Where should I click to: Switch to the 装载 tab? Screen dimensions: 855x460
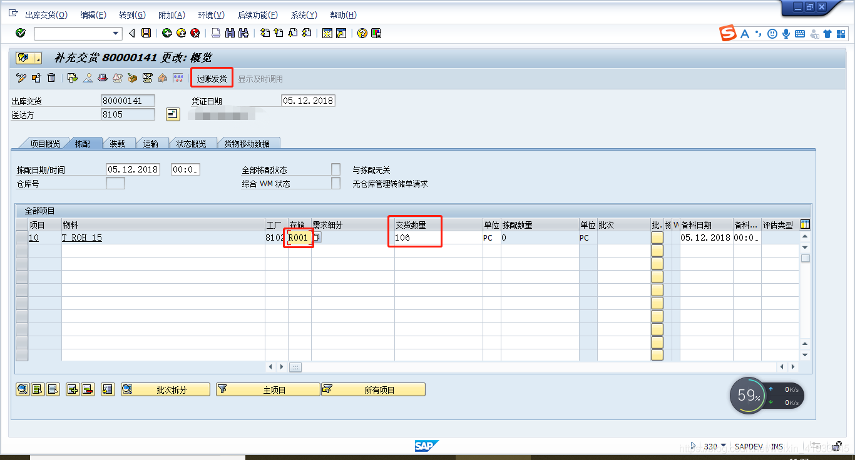coord(117,144)
